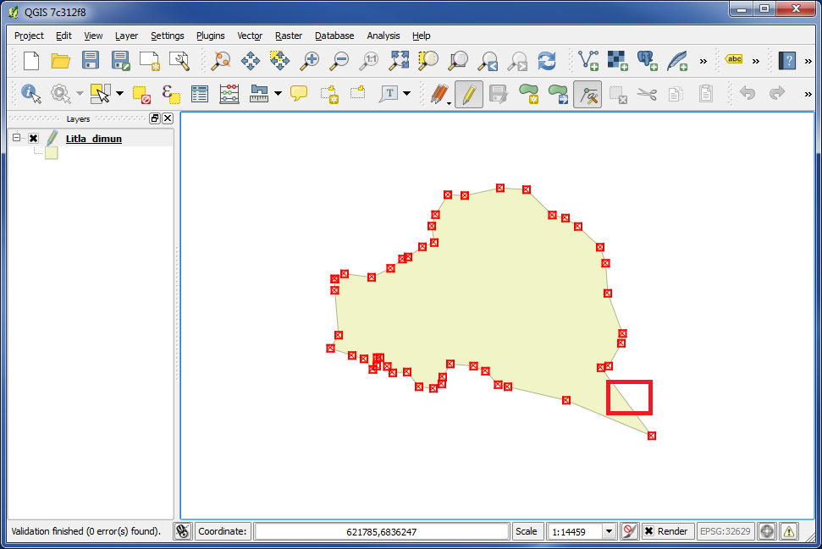This screenshot has width=822, height=549.
Task: Zoom to layer extent
Action: click(458, 61)
